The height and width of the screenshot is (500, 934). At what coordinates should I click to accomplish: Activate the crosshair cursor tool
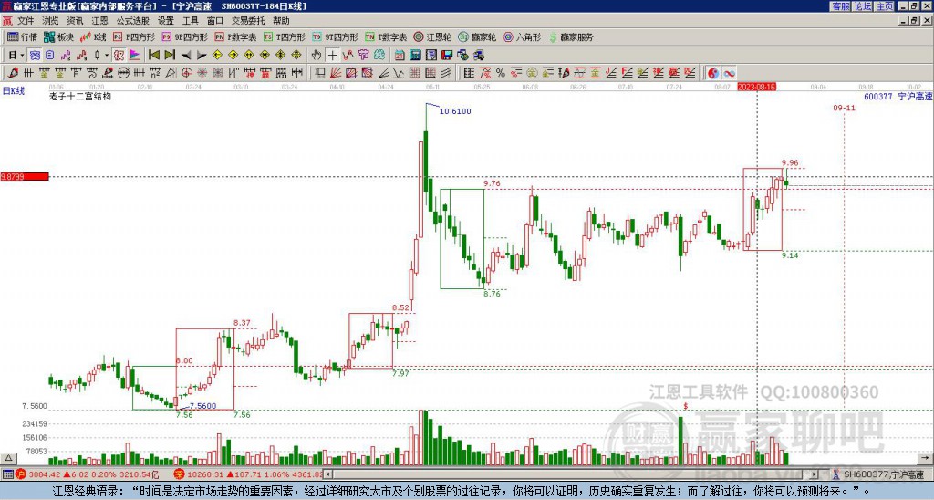coord(332,56)
